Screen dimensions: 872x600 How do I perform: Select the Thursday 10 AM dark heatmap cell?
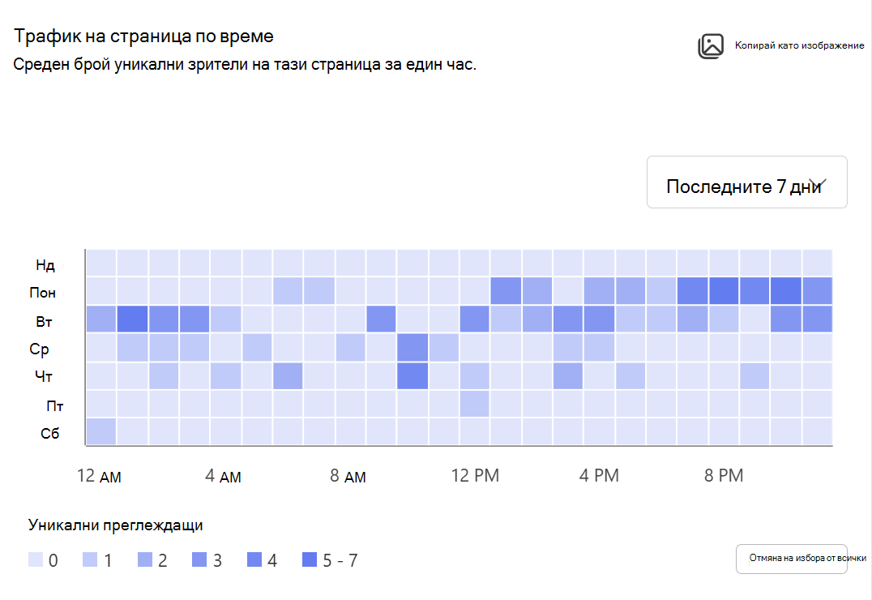[412, 375]
